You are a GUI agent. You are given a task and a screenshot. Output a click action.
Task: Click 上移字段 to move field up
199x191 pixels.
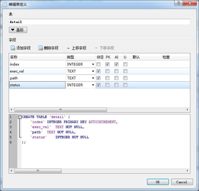[x=77, y=48]
